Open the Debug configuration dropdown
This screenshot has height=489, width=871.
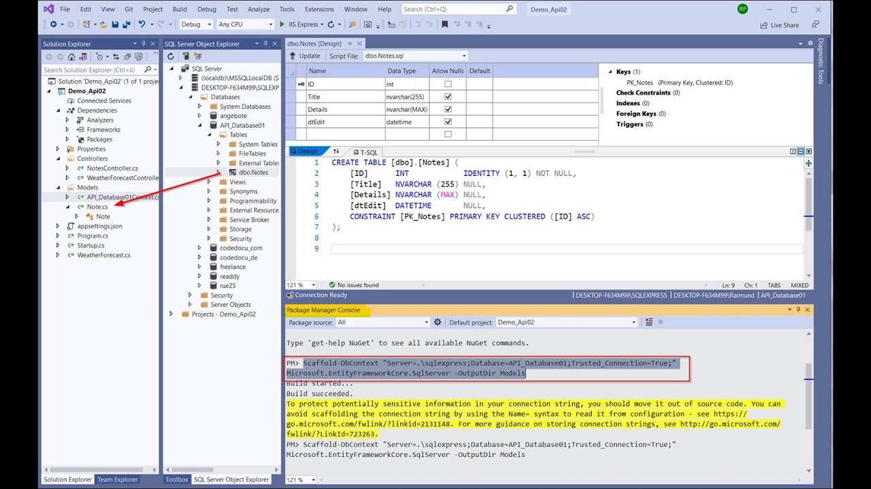[x=195, y=24]
